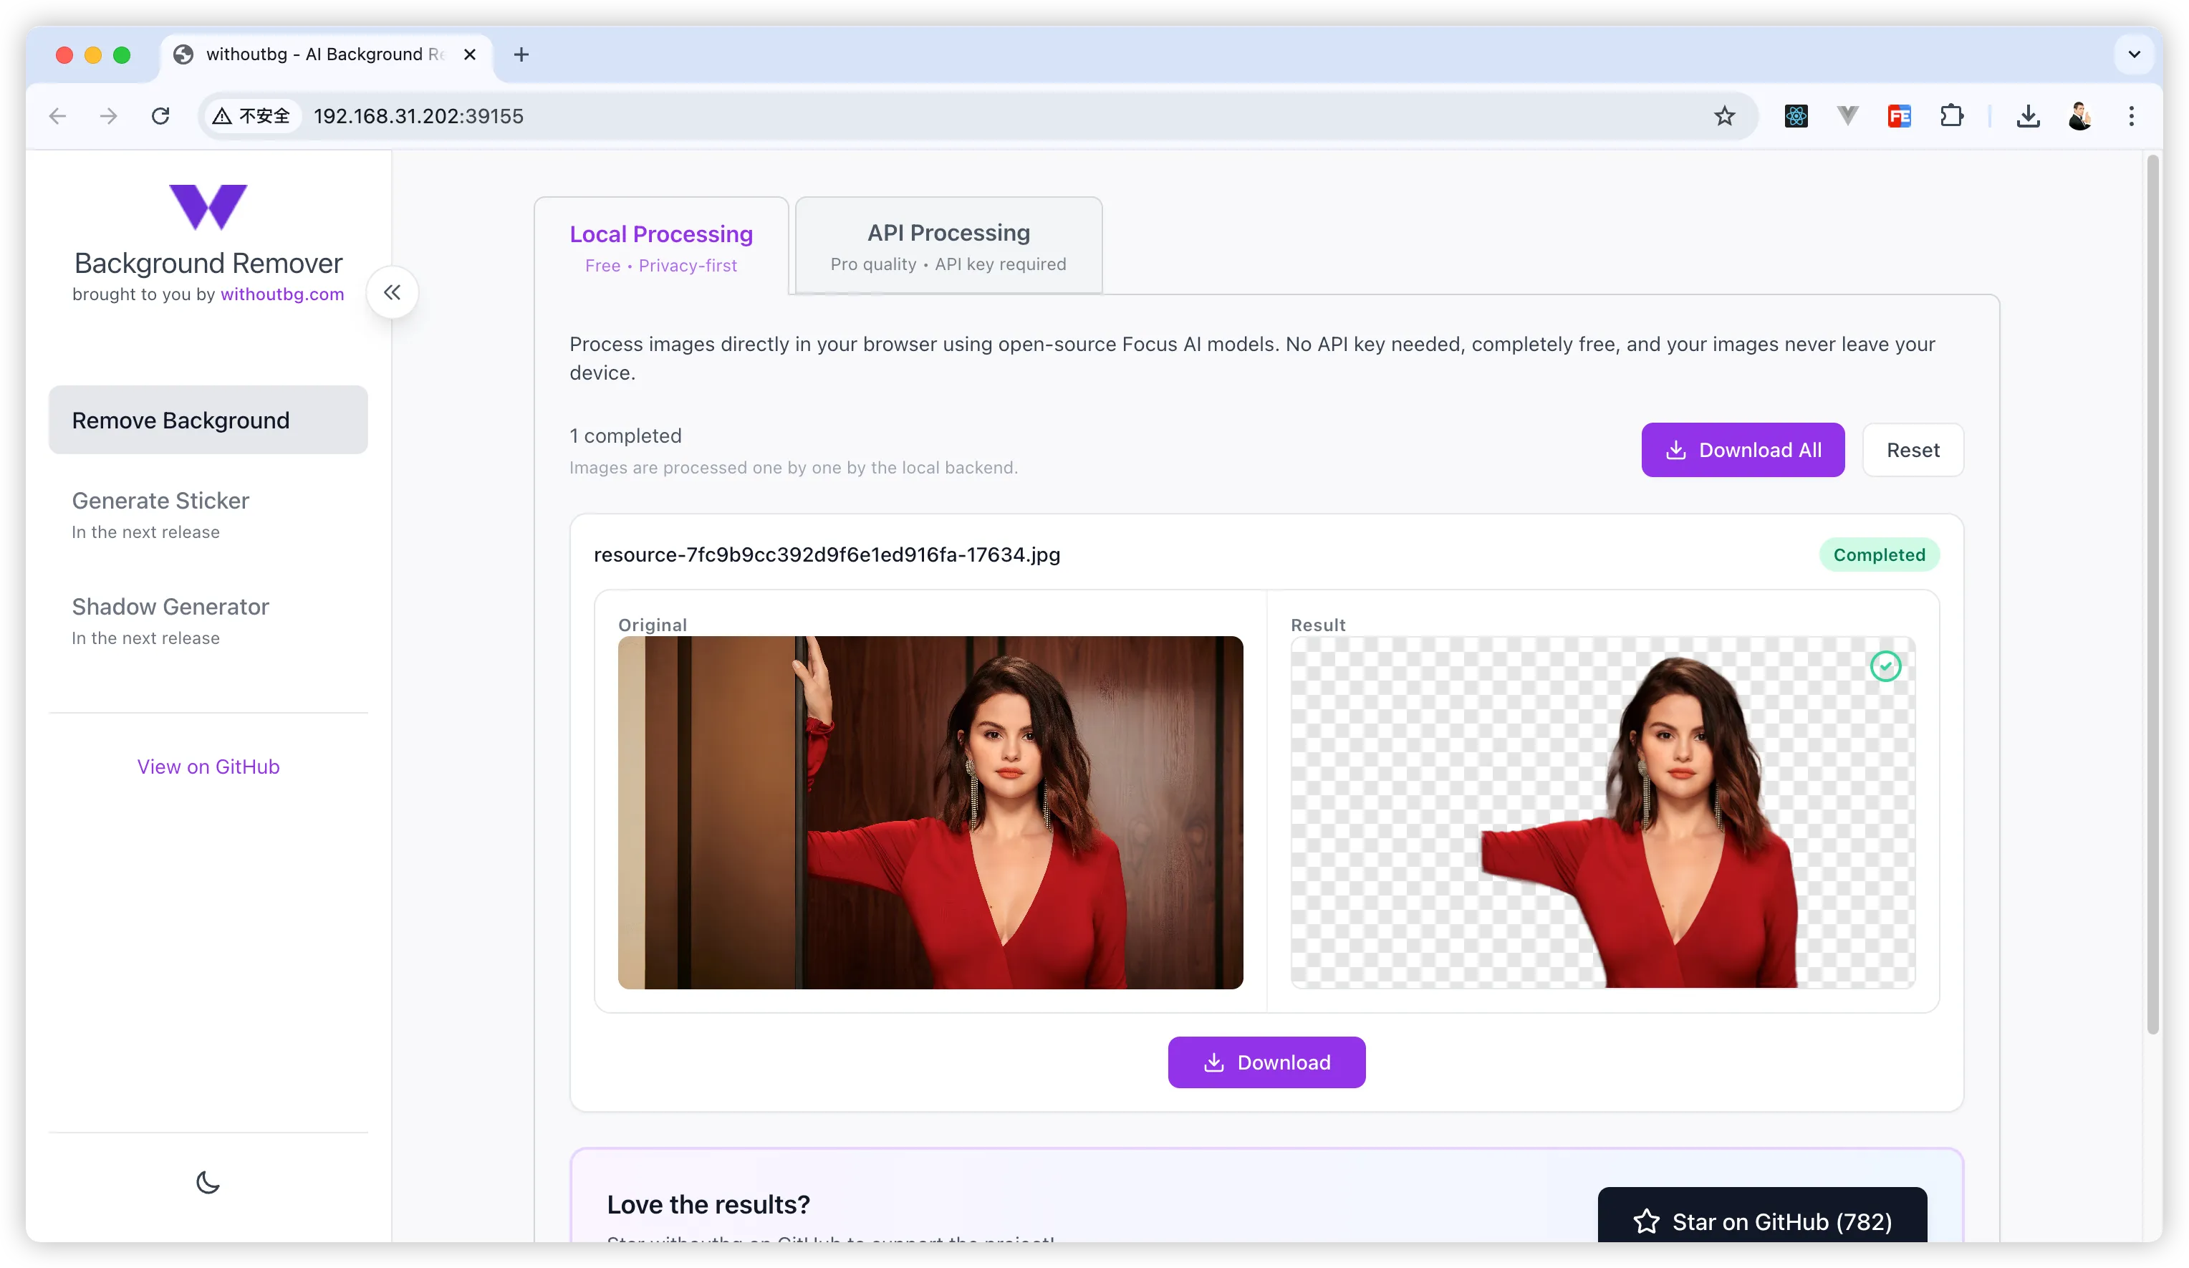This screenshot has height=1268, width=2189.
Task: Go forward in browser history
Action: point(109,116)
